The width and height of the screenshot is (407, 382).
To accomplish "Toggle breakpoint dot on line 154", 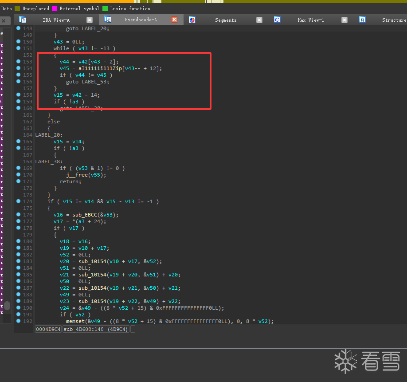I will pyautogui.click(x=19, y=68).
